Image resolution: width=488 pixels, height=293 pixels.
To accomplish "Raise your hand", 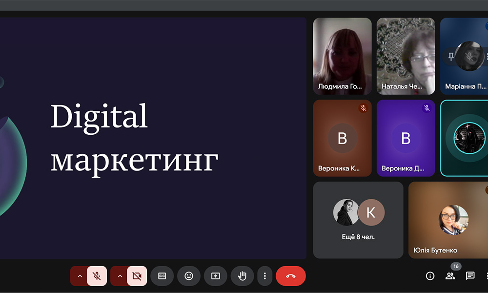I will (x=242, y=276).
